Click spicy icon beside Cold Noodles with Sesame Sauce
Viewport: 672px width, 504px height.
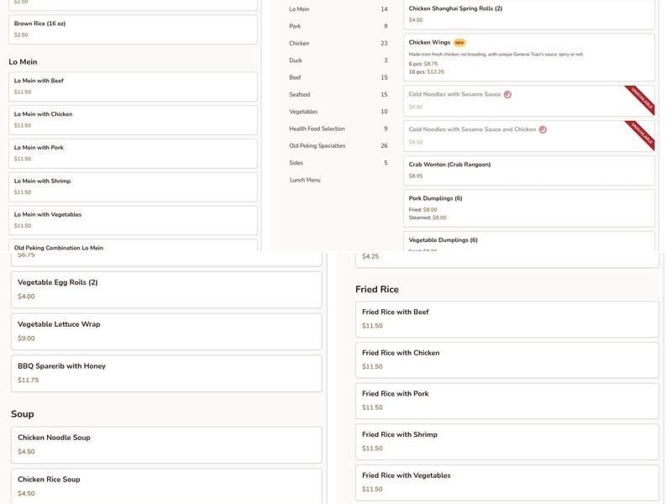click(507, 95)
